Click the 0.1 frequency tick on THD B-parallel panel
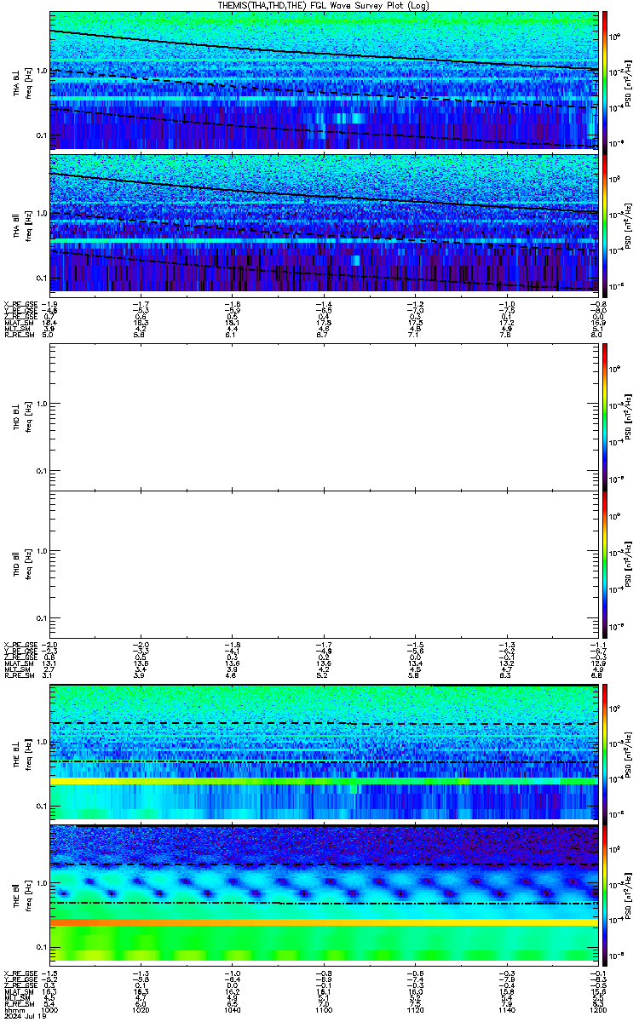The image size is (639, 1022). [43, 617]
